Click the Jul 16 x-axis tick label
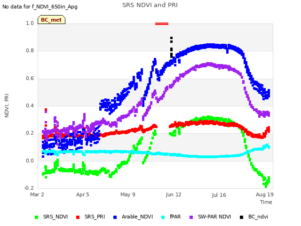This screenshot has width=301, height=226. pyautogui.click(x=219, y=195)
